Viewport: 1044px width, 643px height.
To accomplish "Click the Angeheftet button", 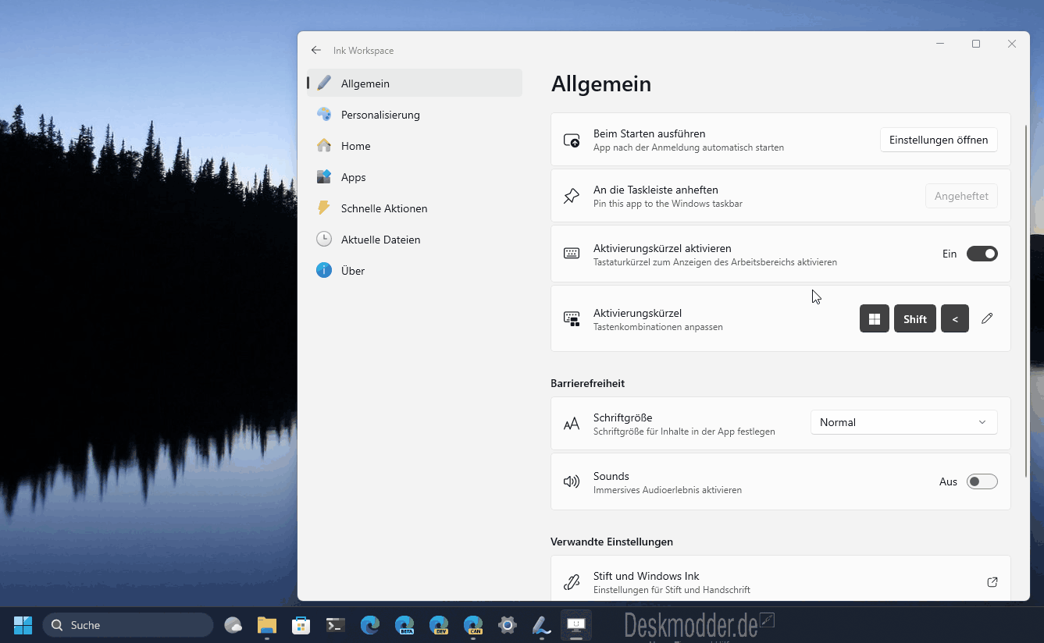I will tap(961, 196).
